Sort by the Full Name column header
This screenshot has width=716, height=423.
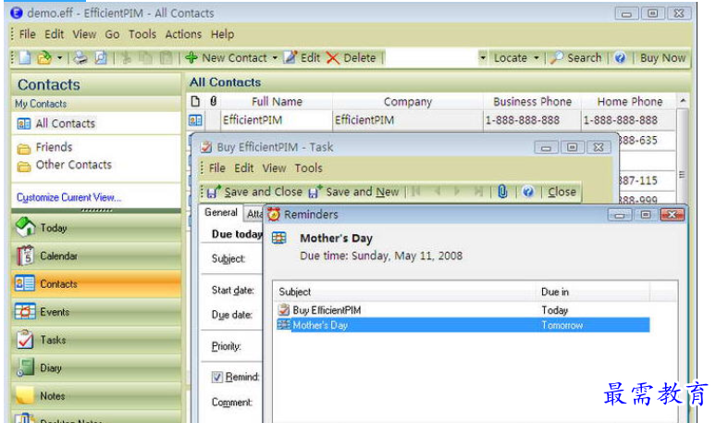(277, 102)
